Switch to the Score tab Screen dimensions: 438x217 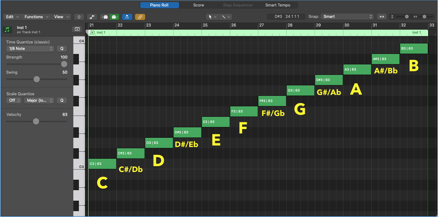tap(199, 5)
